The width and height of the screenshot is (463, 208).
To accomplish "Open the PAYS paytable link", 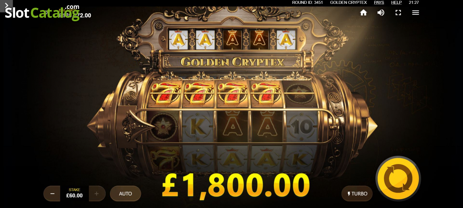I will coord(379,2).
